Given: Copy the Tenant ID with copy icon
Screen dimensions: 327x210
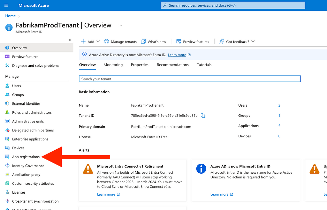Looking at the screenshot, I should coord(203,116).
